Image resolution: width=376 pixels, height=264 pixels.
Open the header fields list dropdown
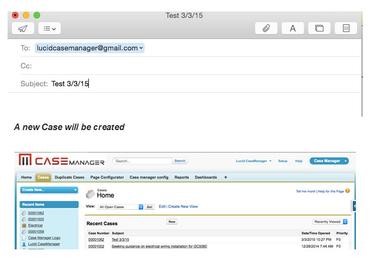tap(49, 29)
